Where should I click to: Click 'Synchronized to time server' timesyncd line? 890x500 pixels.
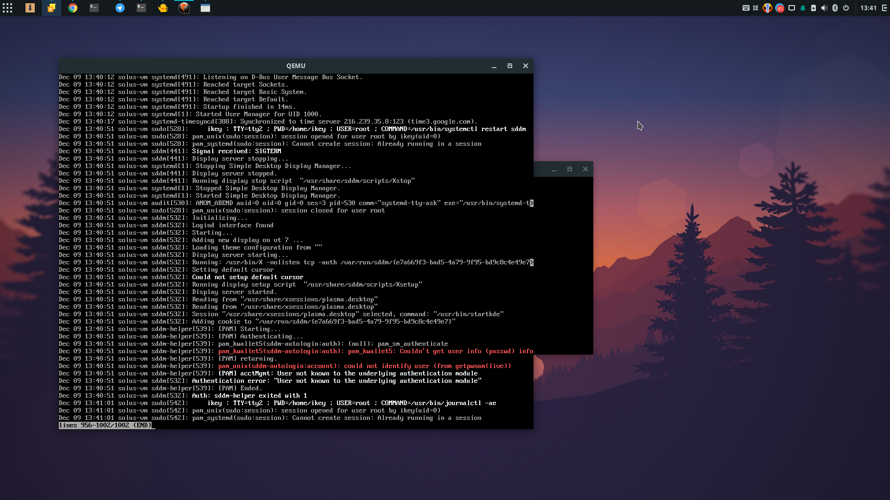click(x=268, y=122)
